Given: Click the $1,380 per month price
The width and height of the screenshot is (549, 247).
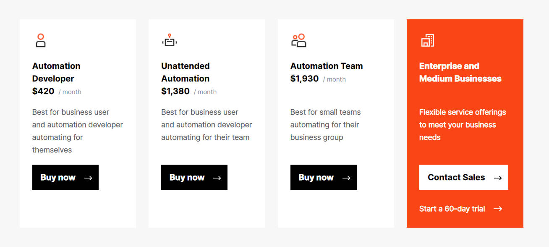Looking at the screenshot, I should [x=175, y=91].
